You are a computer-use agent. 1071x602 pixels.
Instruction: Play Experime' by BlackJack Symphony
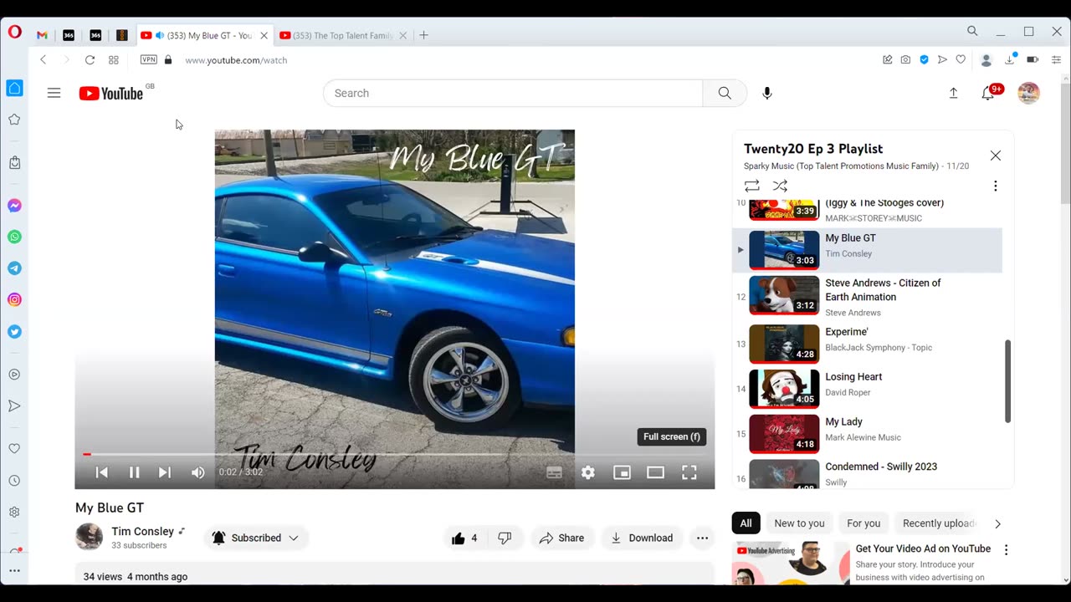click(867, 344)
